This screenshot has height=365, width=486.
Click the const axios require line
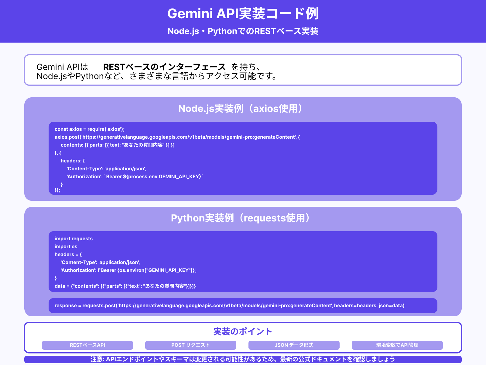(x=89, y=129)
